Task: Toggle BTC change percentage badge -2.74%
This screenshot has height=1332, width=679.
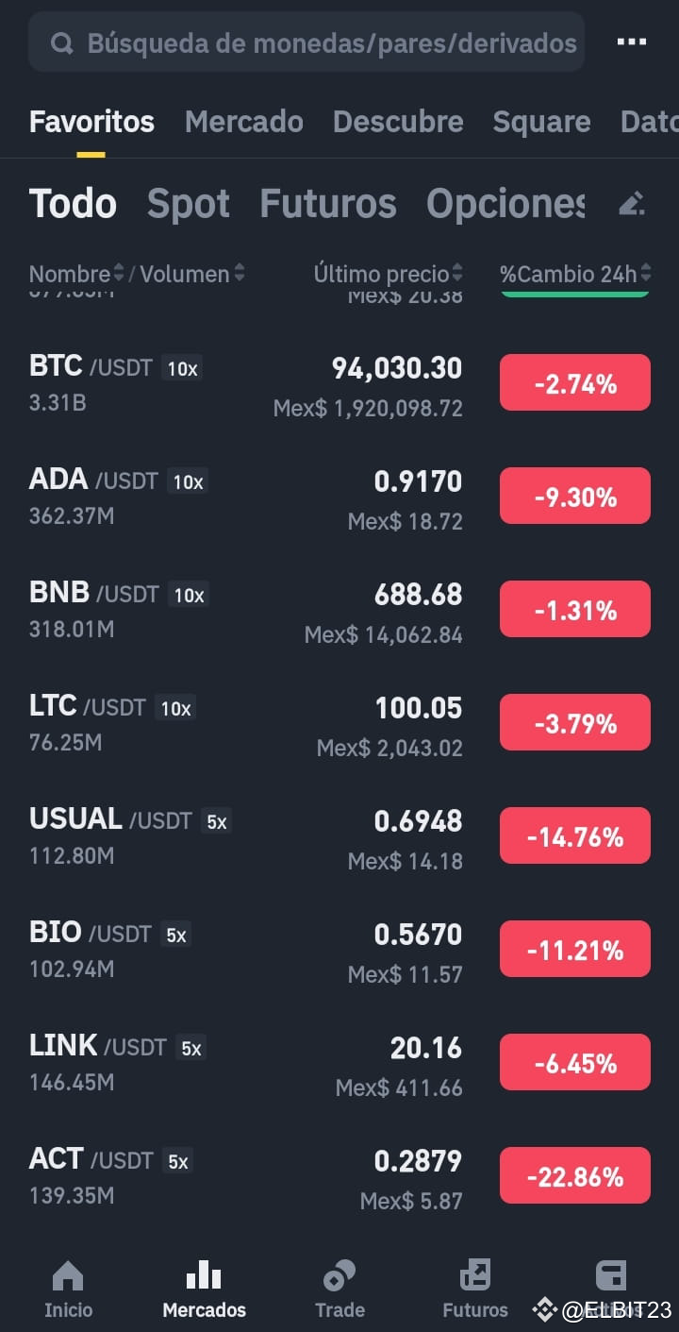Action: click(x=574, y=383)
